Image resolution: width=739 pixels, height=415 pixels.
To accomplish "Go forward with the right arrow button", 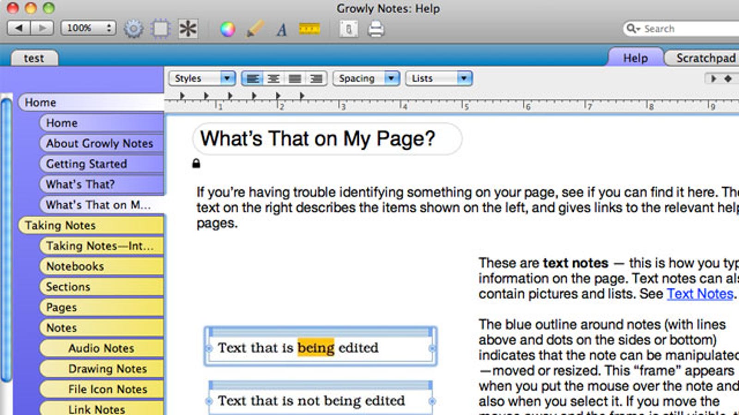I will tap(42, 28).
